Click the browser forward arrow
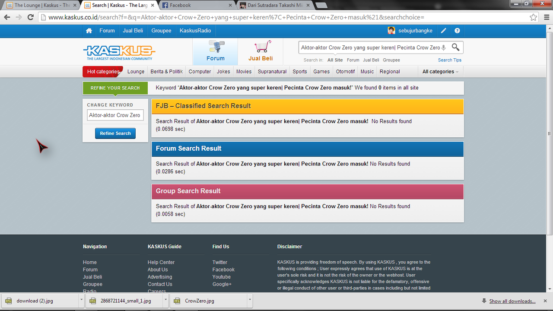This screenshot has height=311, width=553. pos(19,17)
